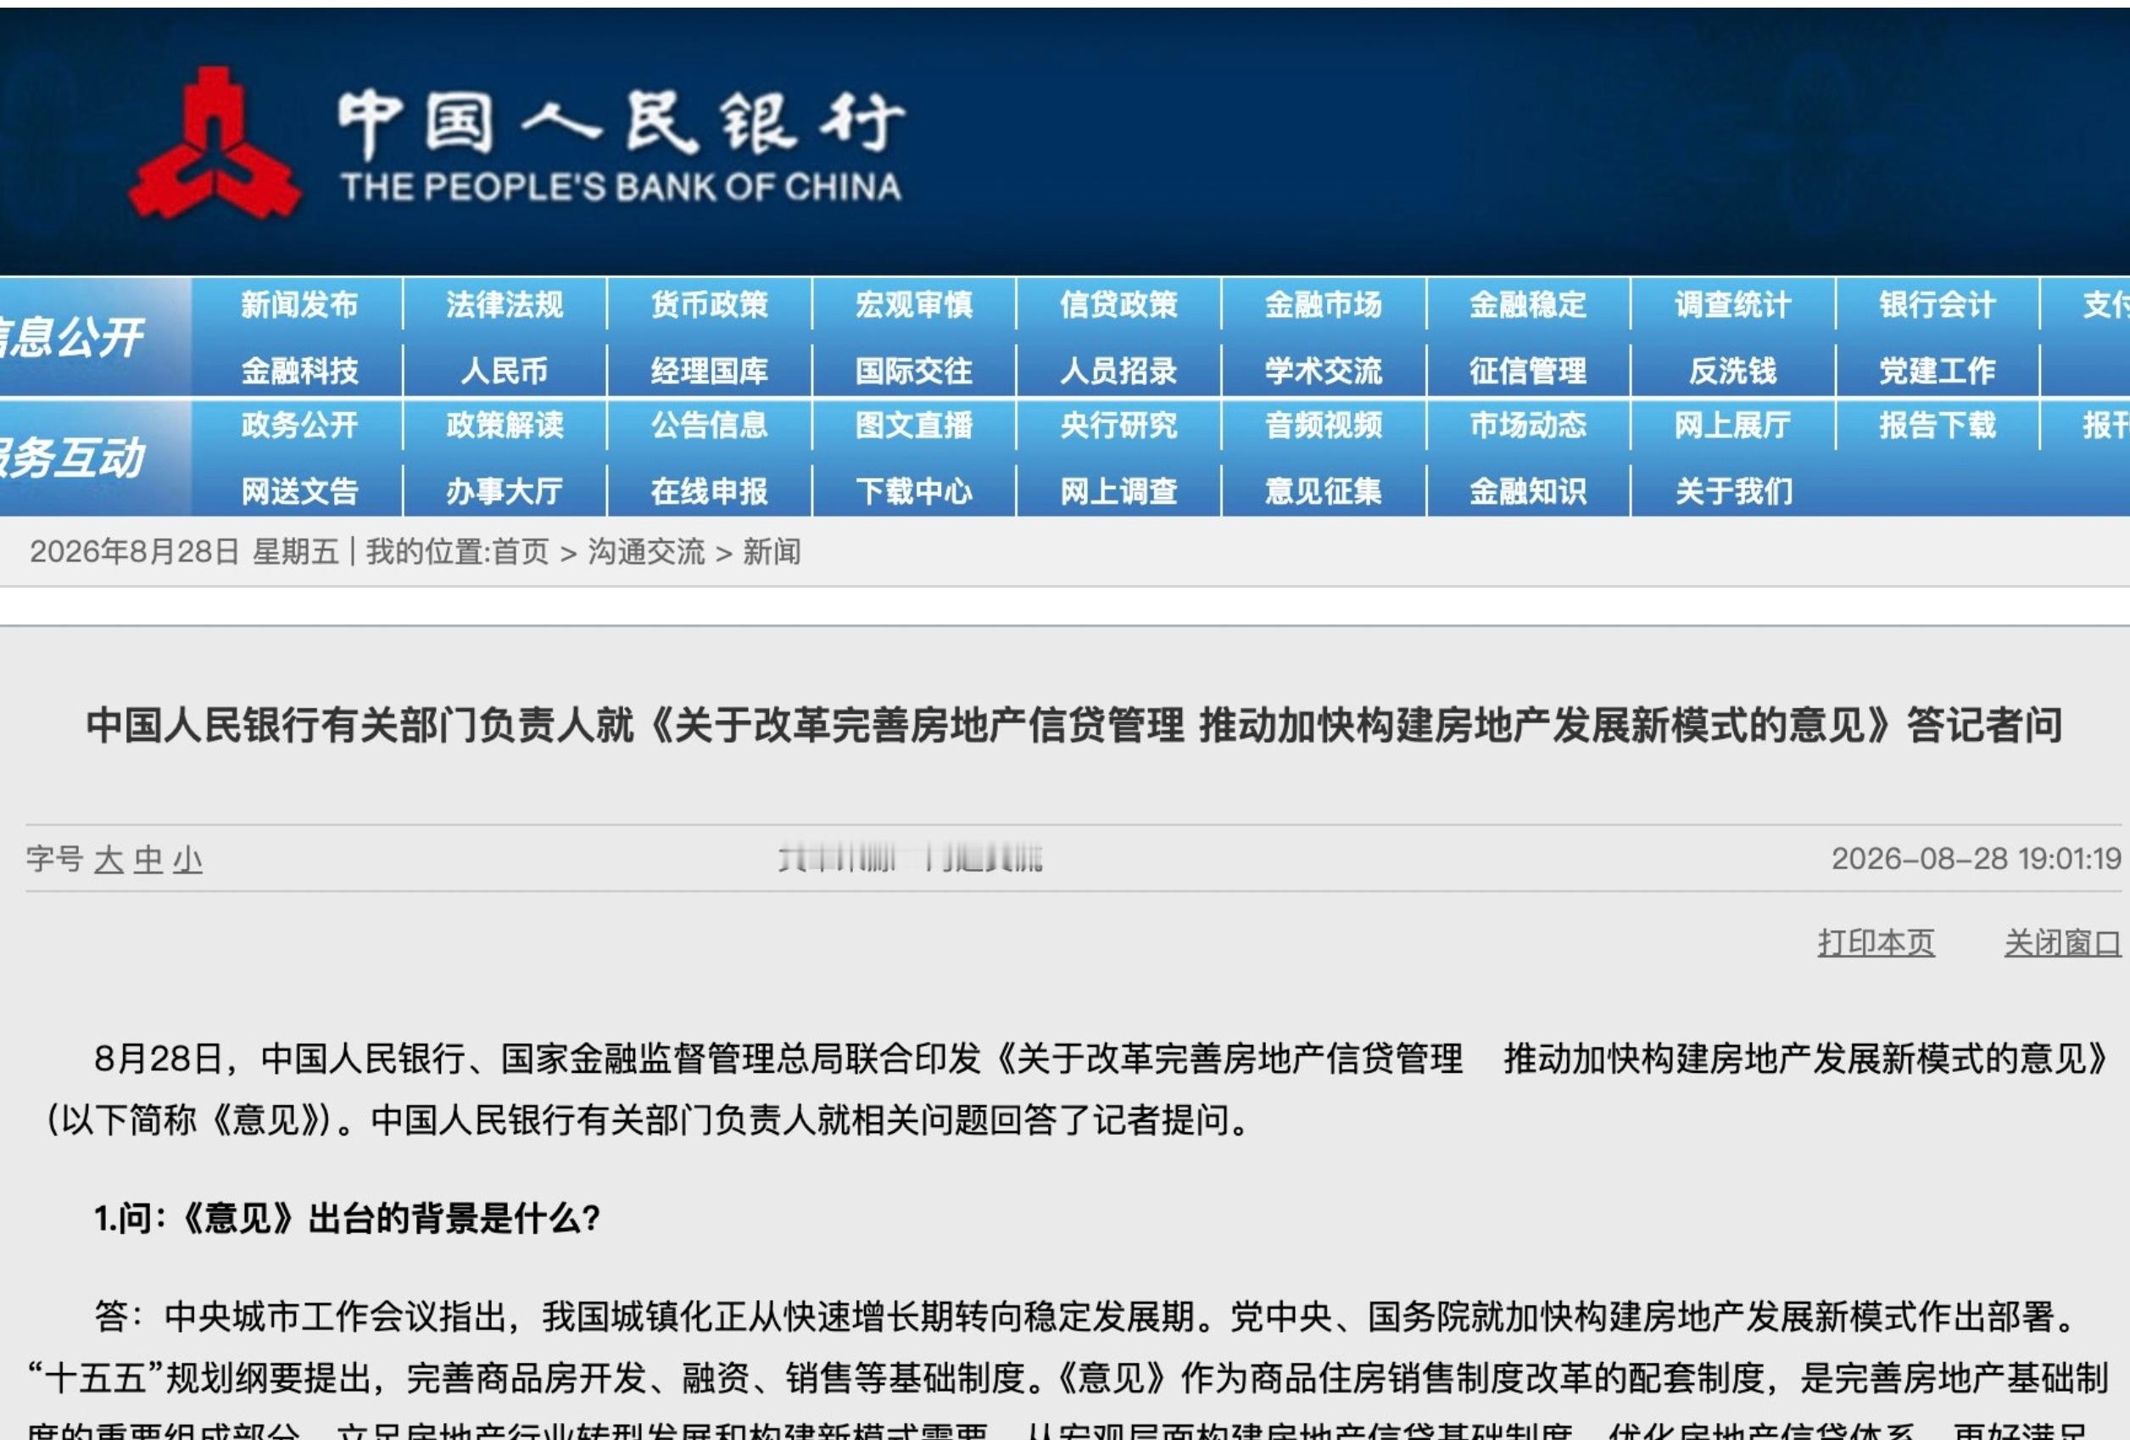Go to 国际交往 section

[914, 371]
